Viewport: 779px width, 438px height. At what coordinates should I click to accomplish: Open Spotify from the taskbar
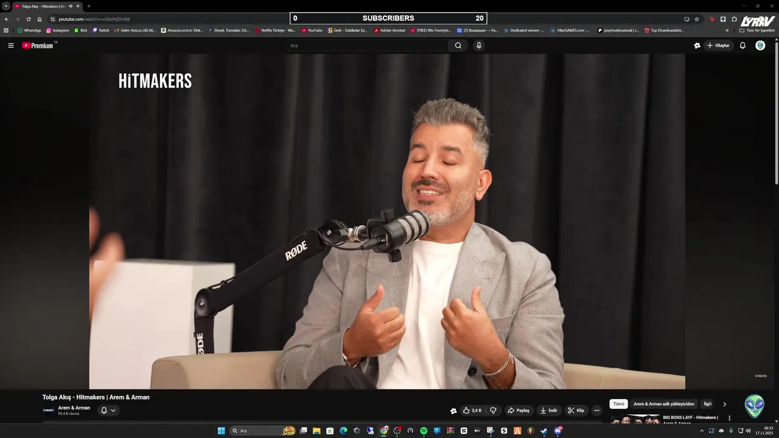click(424, 431)
